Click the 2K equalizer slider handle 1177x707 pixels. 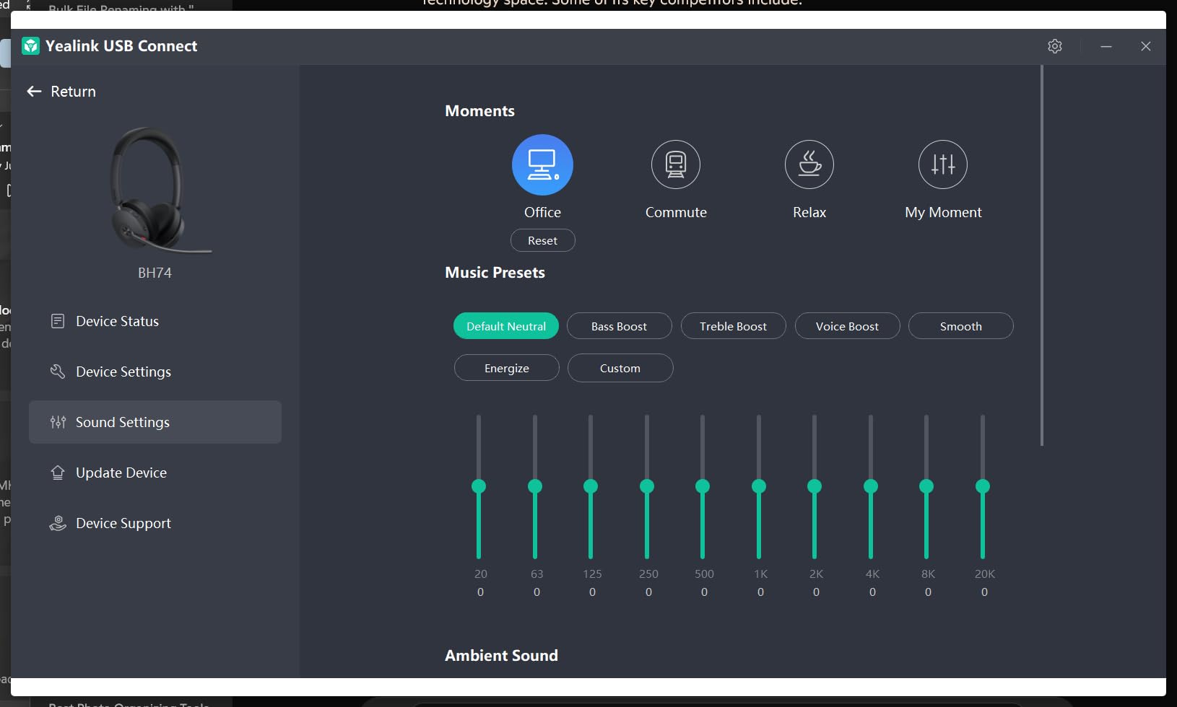click(x=815, y=486)
